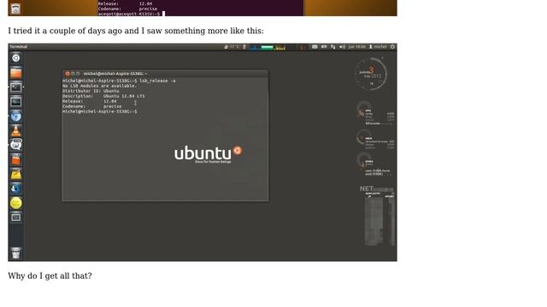Open the network connections indicator

[332, 47]
